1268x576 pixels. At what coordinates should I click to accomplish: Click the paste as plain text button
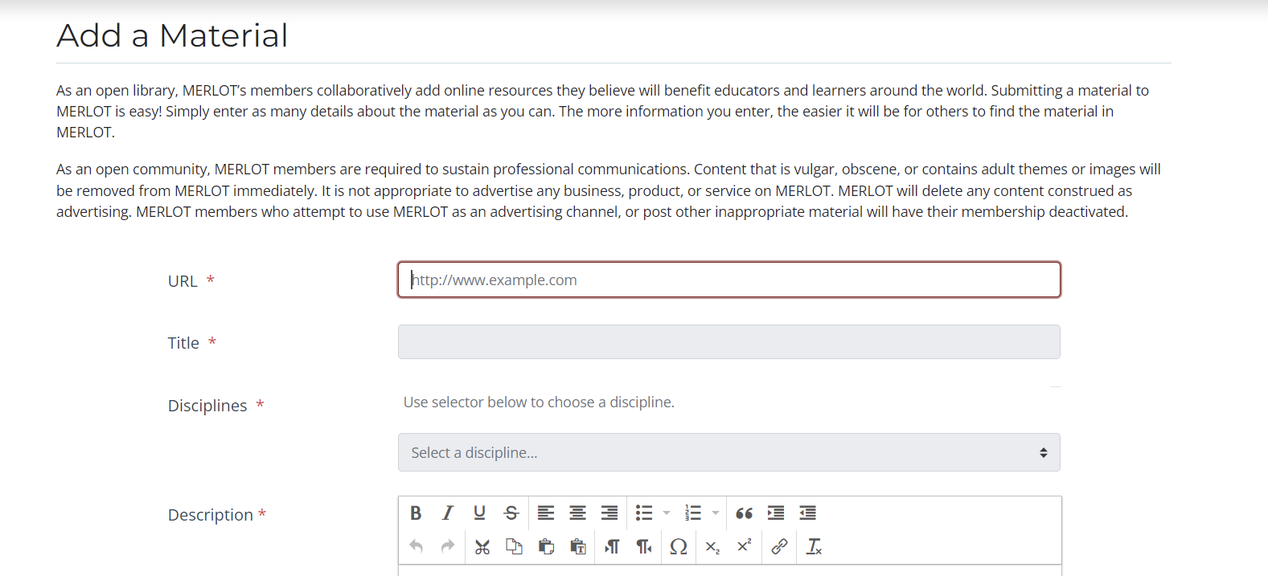point(578,547)
